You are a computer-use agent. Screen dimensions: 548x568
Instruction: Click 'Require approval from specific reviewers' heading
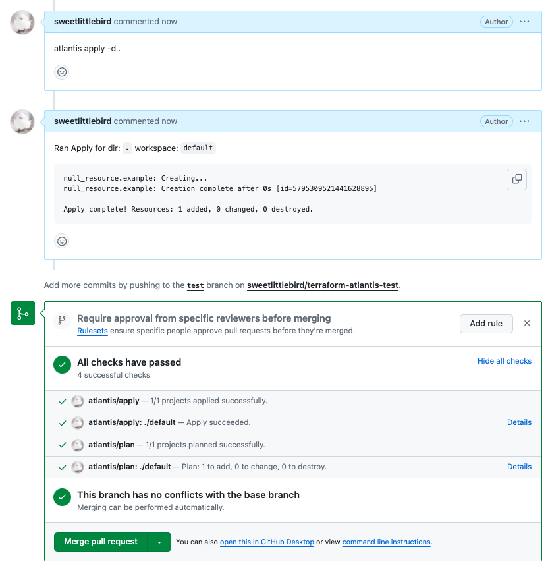[x=204, y=318]
